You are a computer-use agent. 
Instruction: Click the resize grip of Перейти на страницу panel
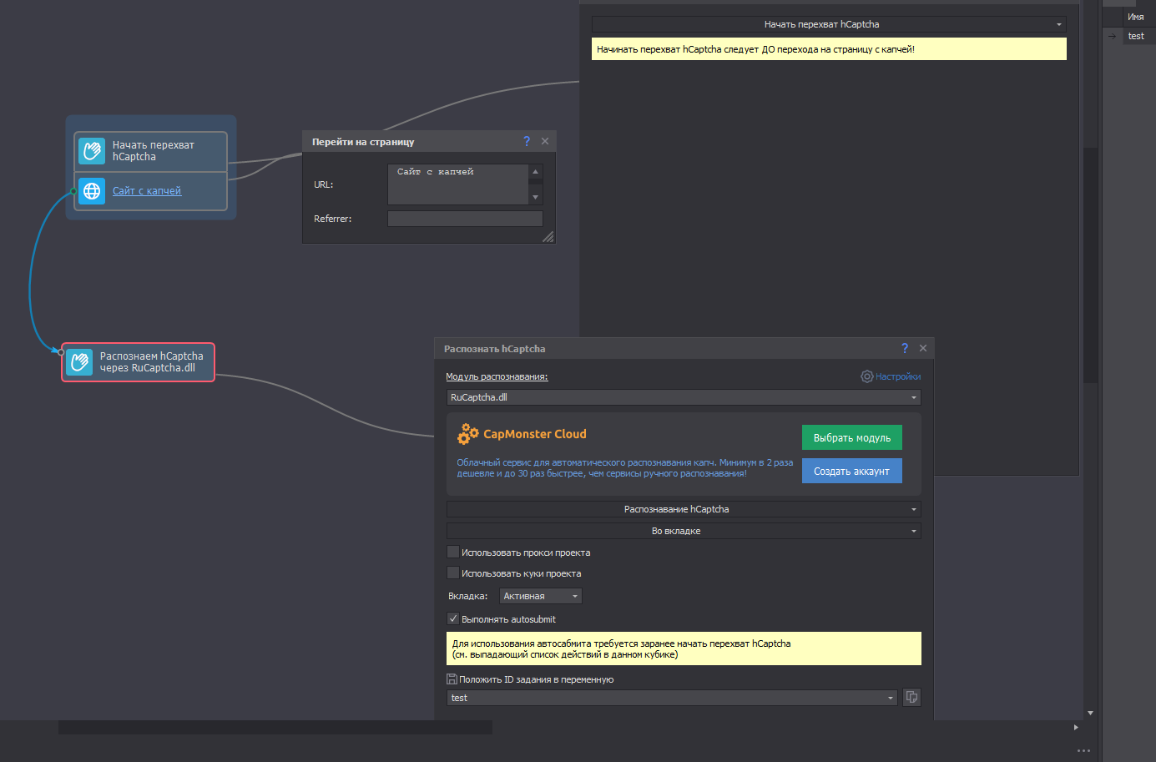tap(548, 237)
